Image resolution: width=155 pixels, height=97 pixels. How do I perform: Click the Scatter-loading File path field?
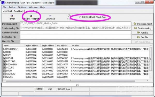click(75, 28)
